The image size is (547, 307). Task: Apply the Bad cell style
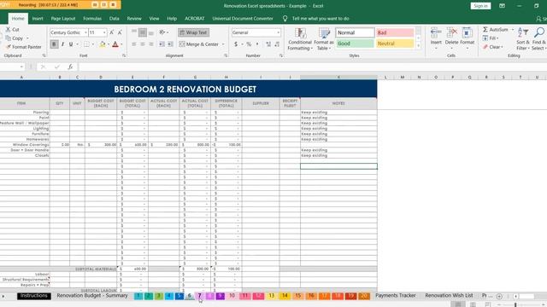click(x=395, y=32)
